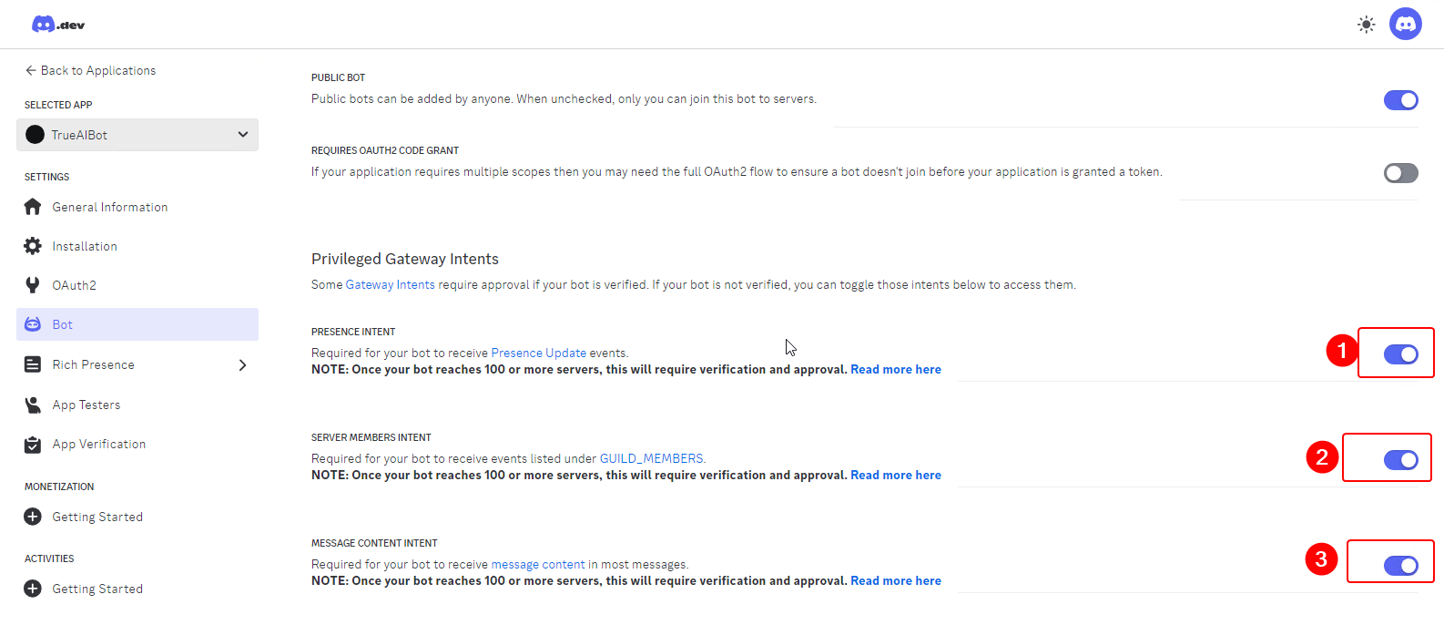This screenshot has height=625, width=1444.
Task: Turn off the Presence Intent toggle
Action: 1401,354
